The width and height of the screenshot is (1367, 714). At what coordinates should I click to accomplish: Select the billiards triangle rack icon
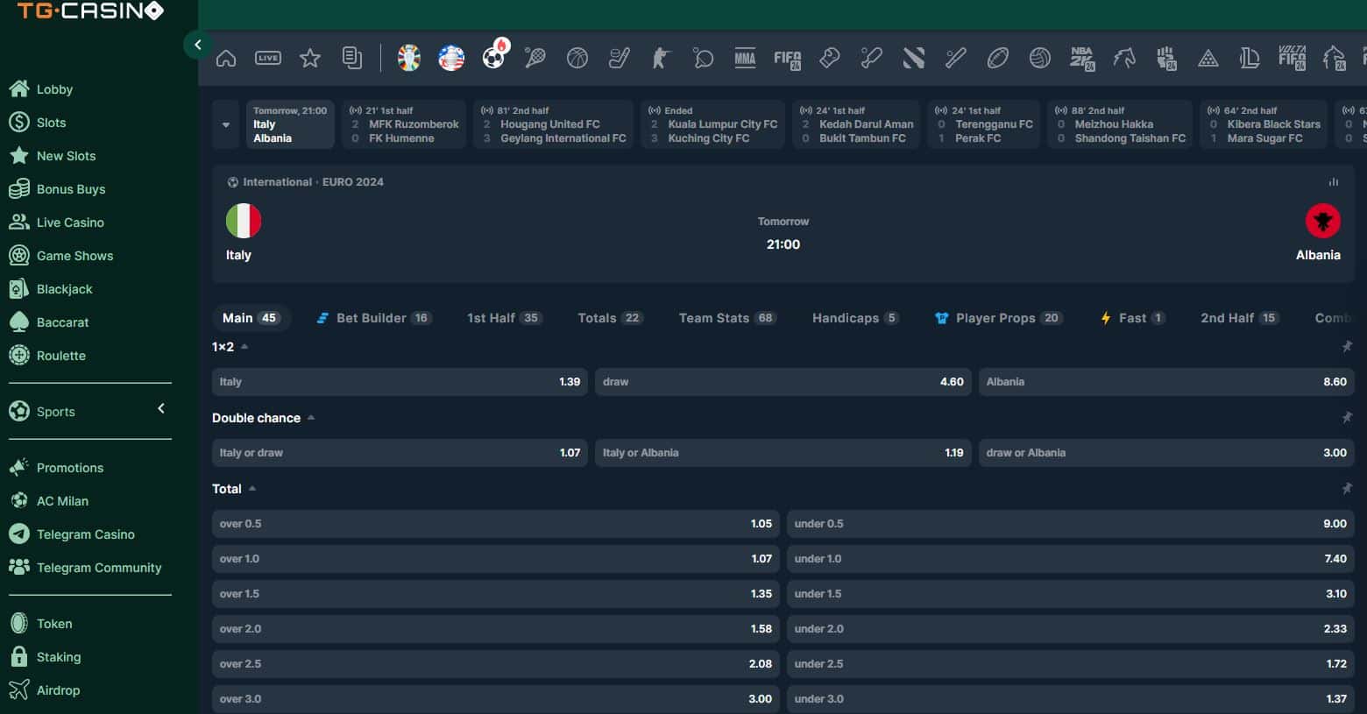[x=1208, y=59]
